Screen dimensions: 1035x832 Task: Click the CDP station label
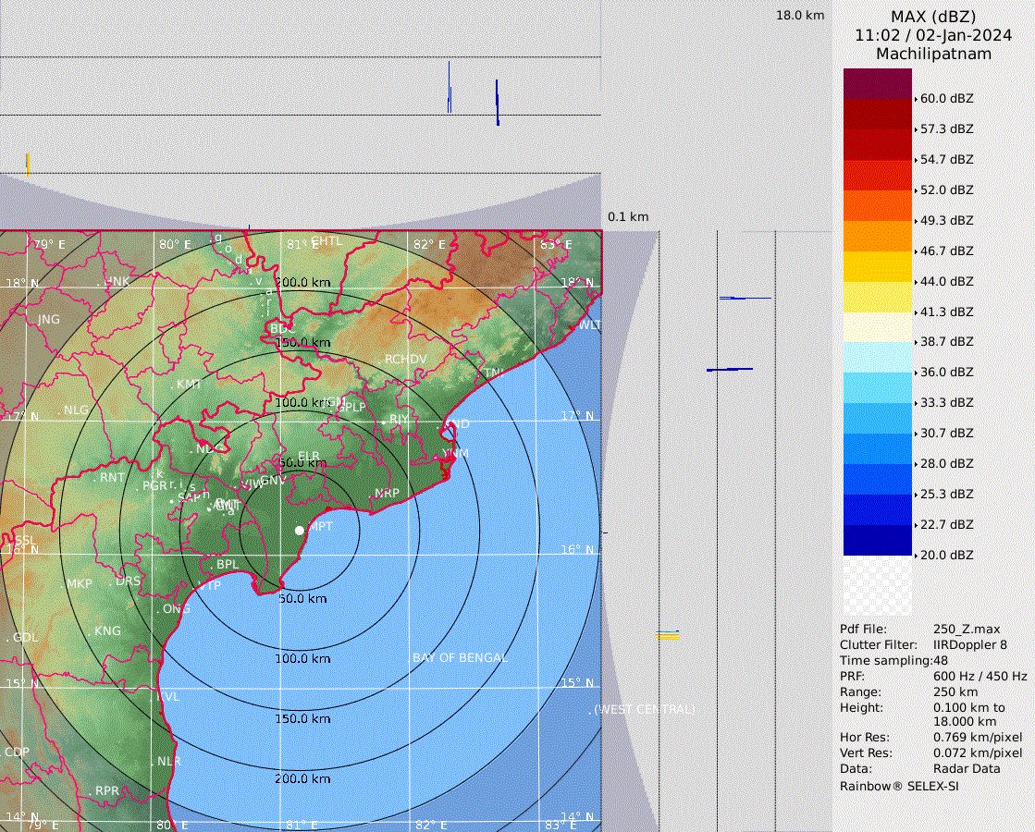click(17, 752)
